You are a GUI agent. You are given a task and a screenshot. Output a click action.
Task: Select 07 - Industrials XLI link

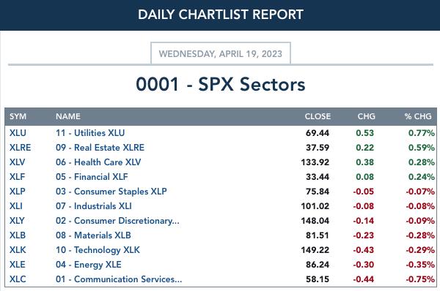[x=93, y=206]
